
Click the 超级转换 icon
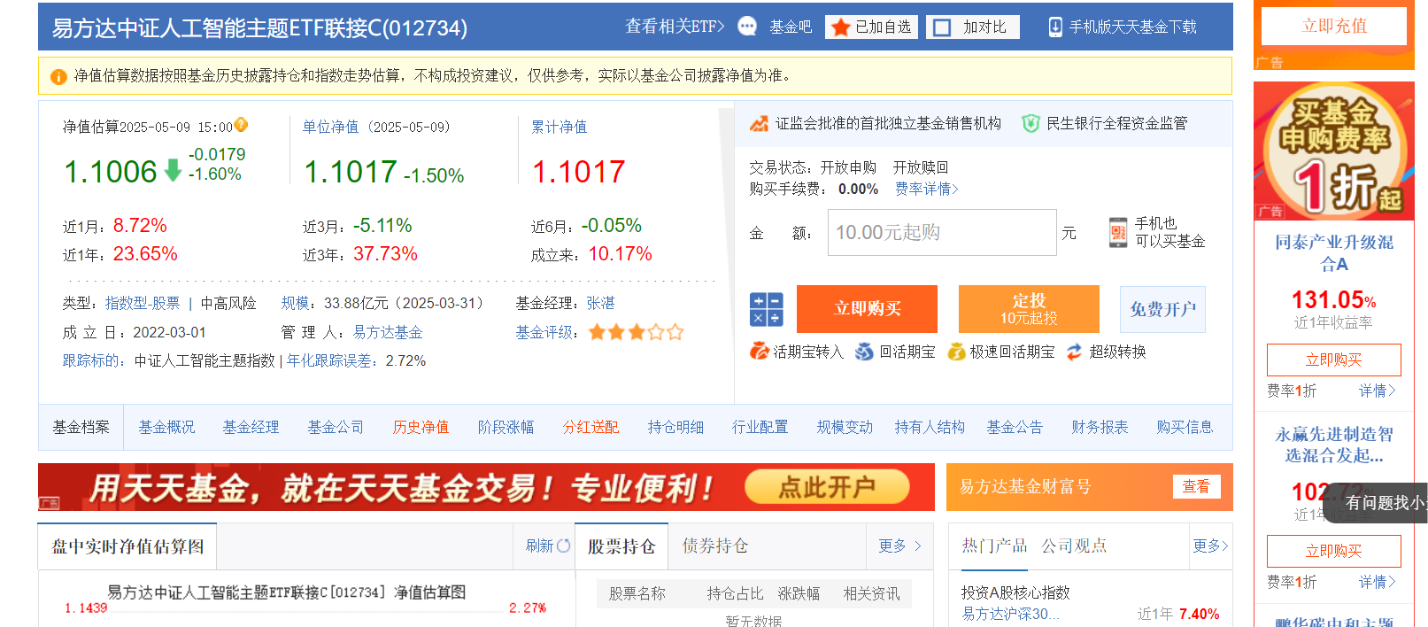tap(1075, 352)
